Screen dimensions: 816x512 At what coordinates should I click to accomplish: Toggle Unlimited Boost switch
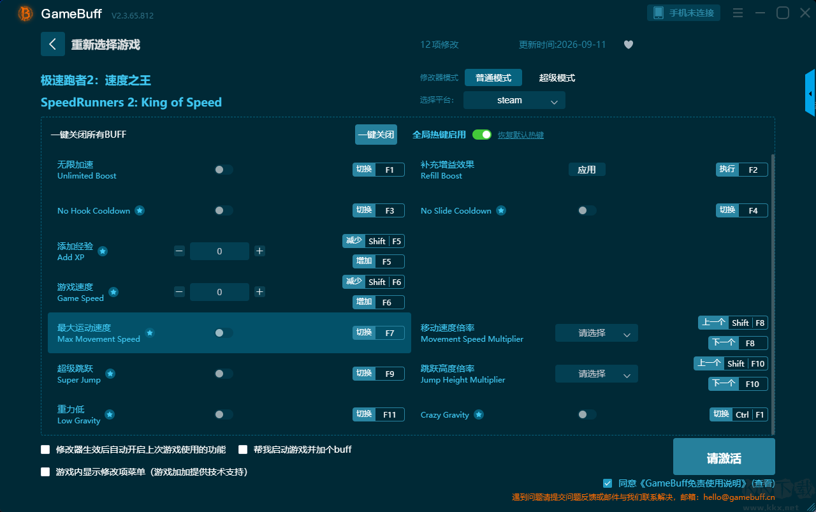[x=224, y=170]
